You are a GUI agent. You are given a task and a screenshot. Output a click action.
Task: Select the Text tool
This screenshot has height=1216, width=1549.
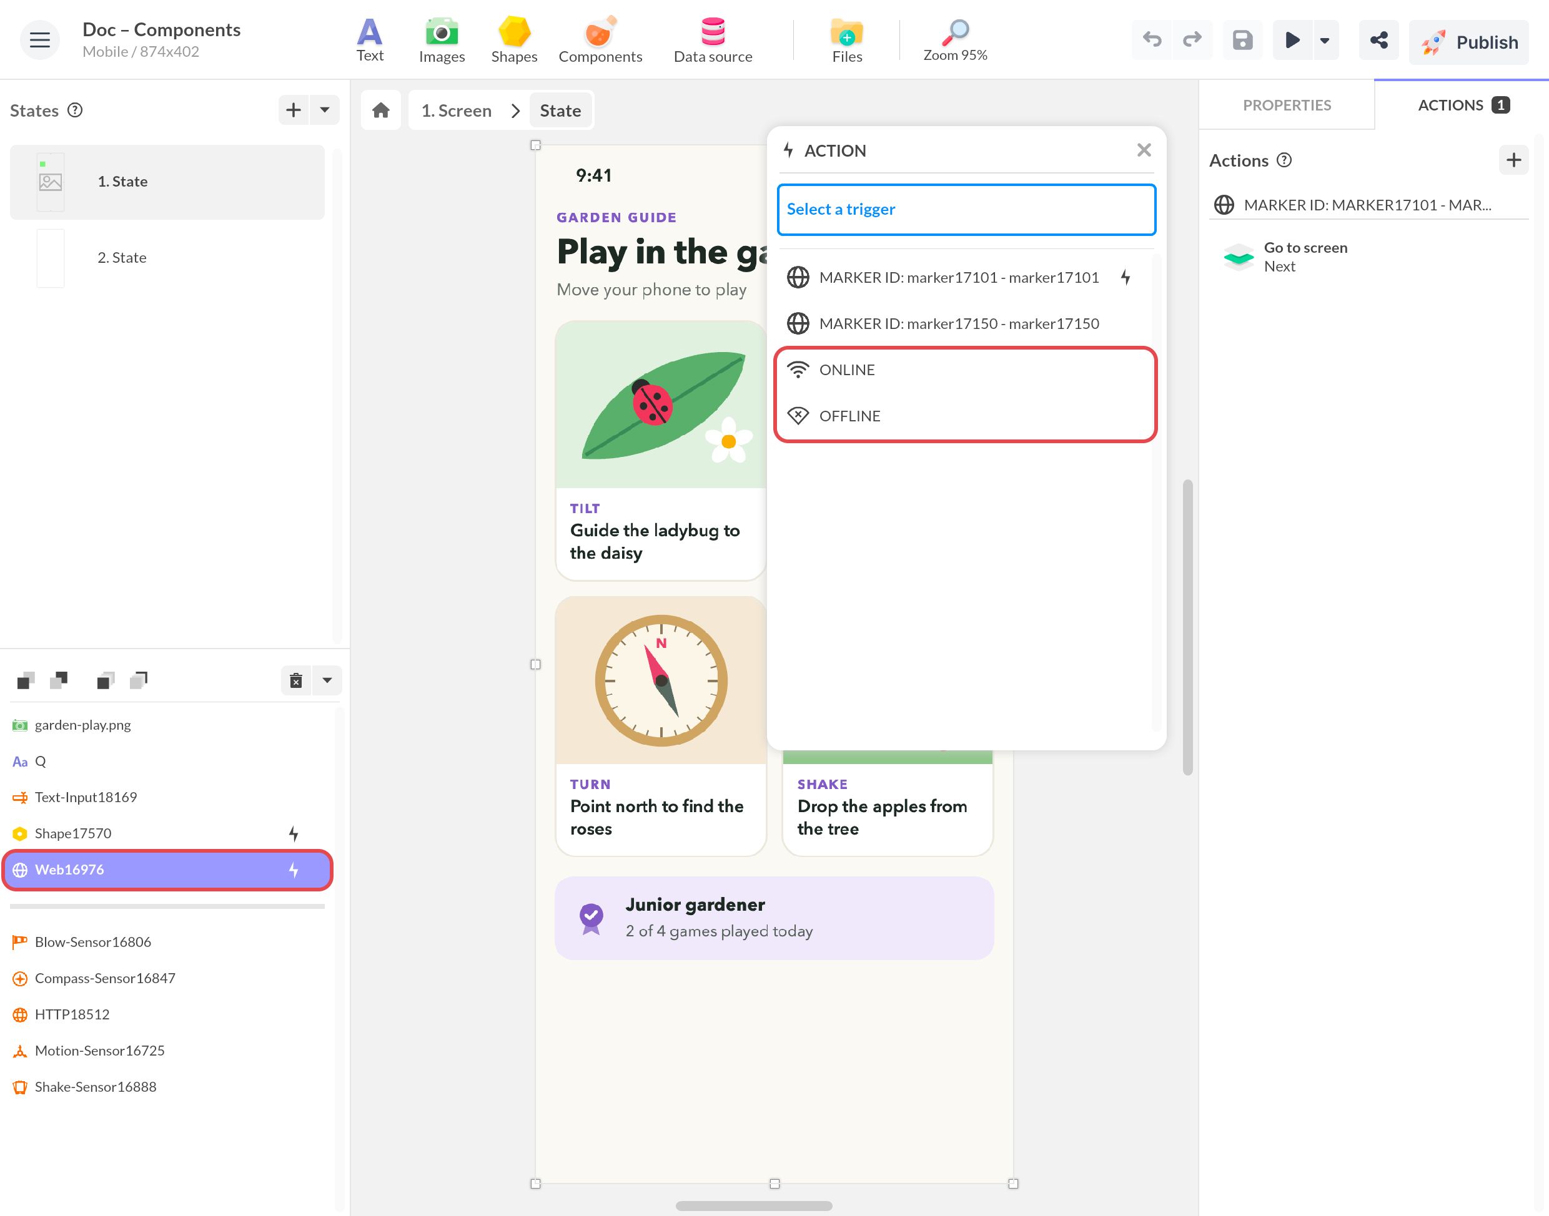(x=370, y=40)
